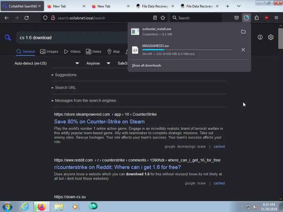Click the cs 1.6 download search box
Viewport: 283px width, 212px height.
click(72, 38)
